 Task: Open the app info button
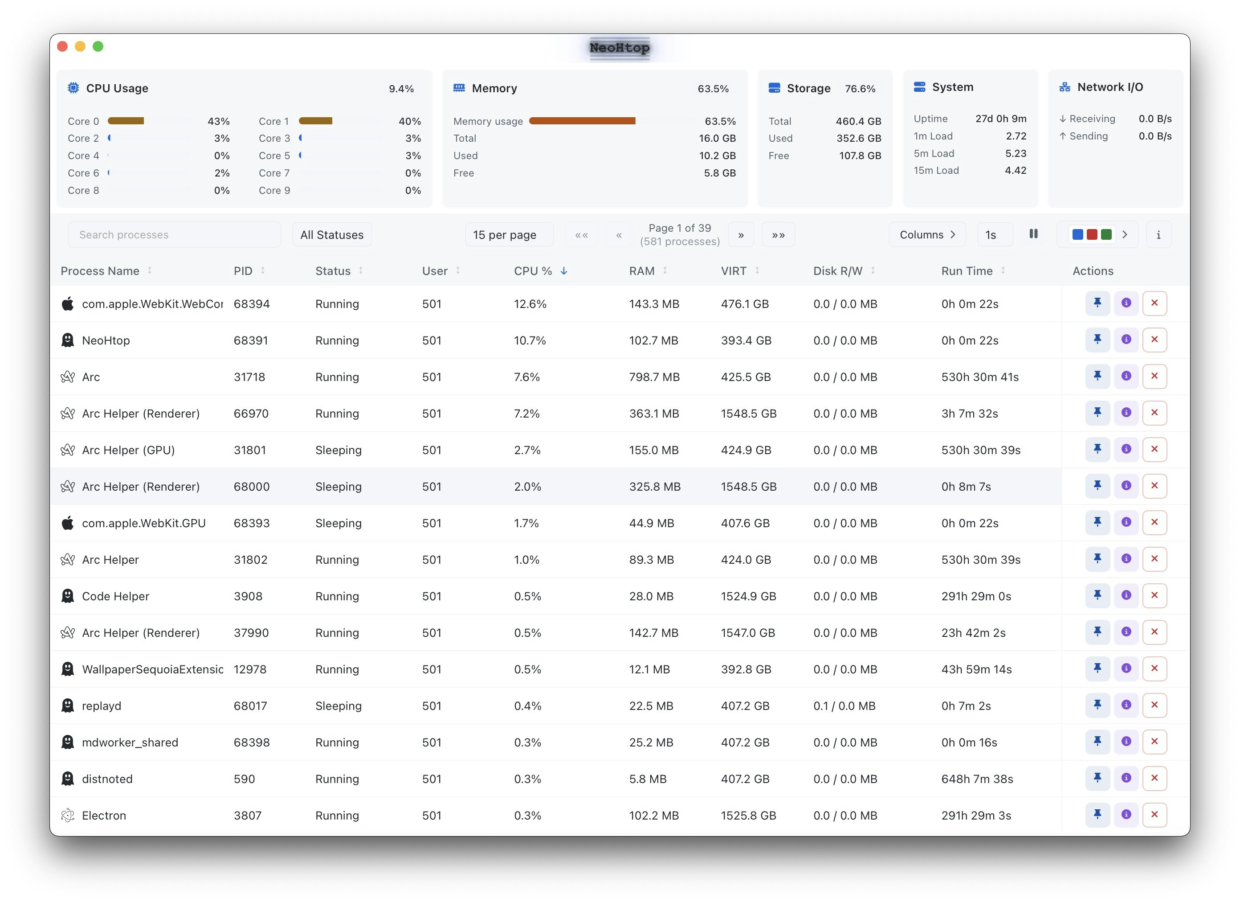point(1158,235)
